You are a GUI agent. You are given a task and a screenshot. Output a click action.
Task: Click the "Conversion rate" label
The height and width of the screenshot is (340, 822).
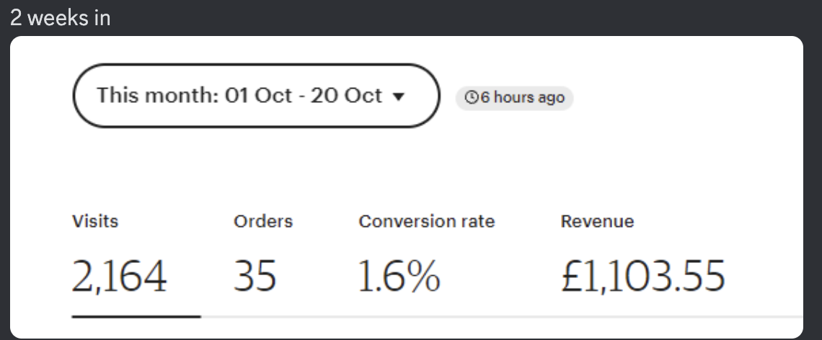(427, 221)
